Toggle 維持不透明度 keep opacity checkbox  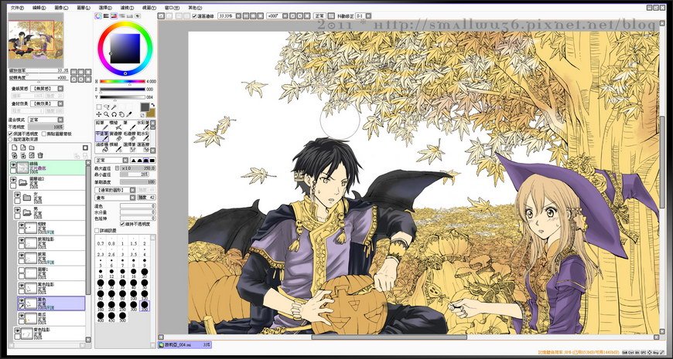pos(123,224)
